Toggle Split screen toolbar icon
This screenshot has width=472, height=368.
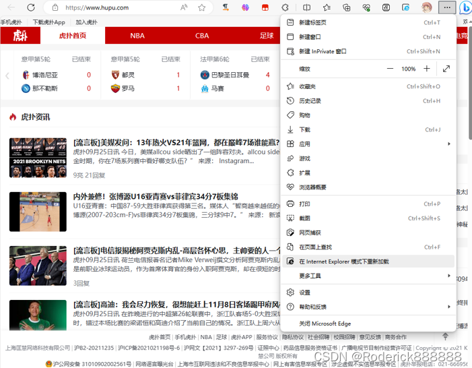click(307, 7)
